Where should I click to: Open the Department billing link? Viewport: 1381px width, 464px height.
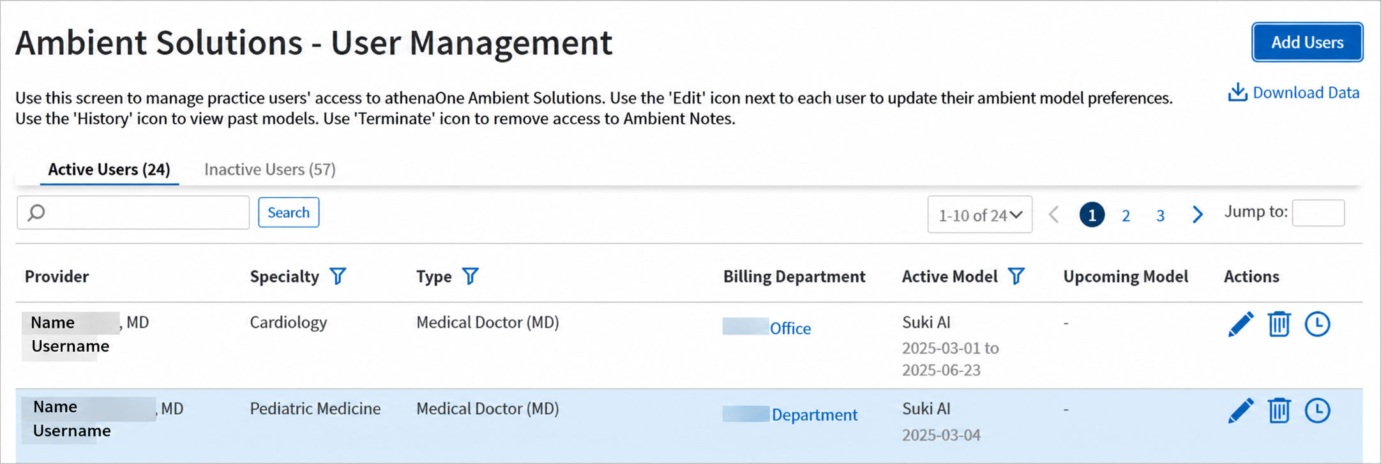click(814, 415)
